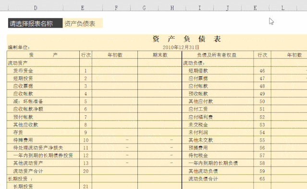Viewport: 307px width, 189px height.
Task: Click the 请选择报表名称 label cell
Action: (35, 23)
